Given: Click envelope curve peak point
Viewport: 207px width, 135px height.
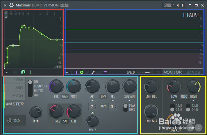Looking at the screenshot, I should point(25,25).
